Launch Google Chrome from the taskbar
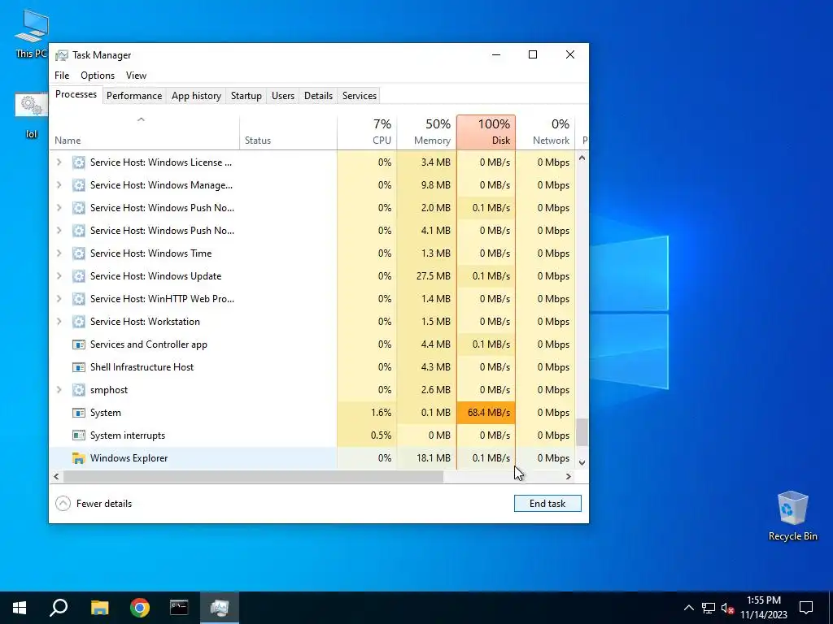 tap(140, 608)
